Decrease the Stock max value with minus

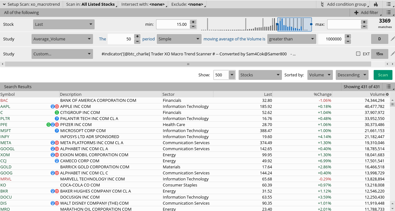[x=364, y=26]
